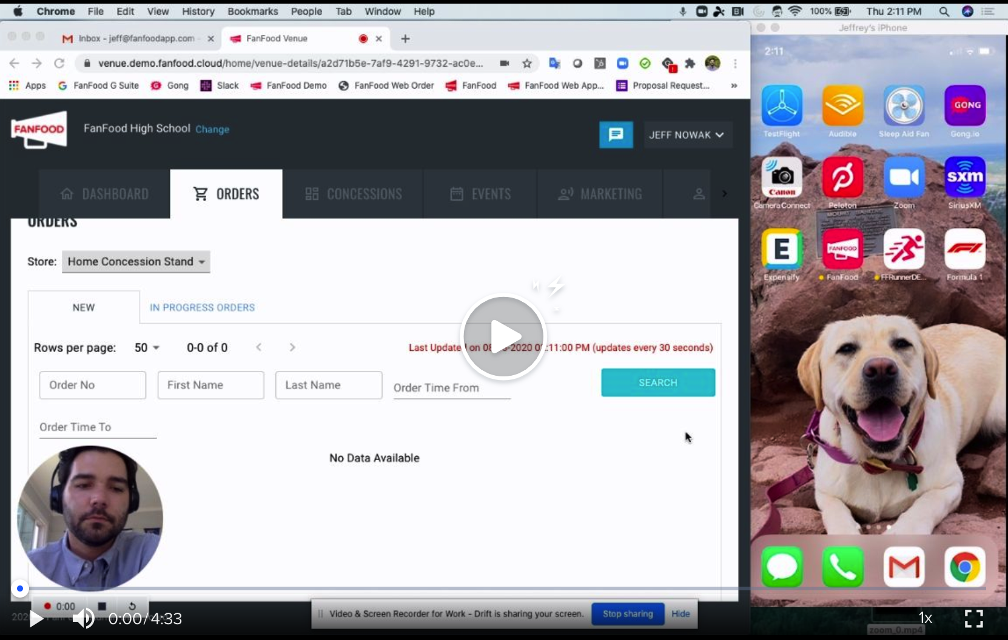
Task: Open Spotlight search magnifier icon
Action: click(x=944, y=12)
